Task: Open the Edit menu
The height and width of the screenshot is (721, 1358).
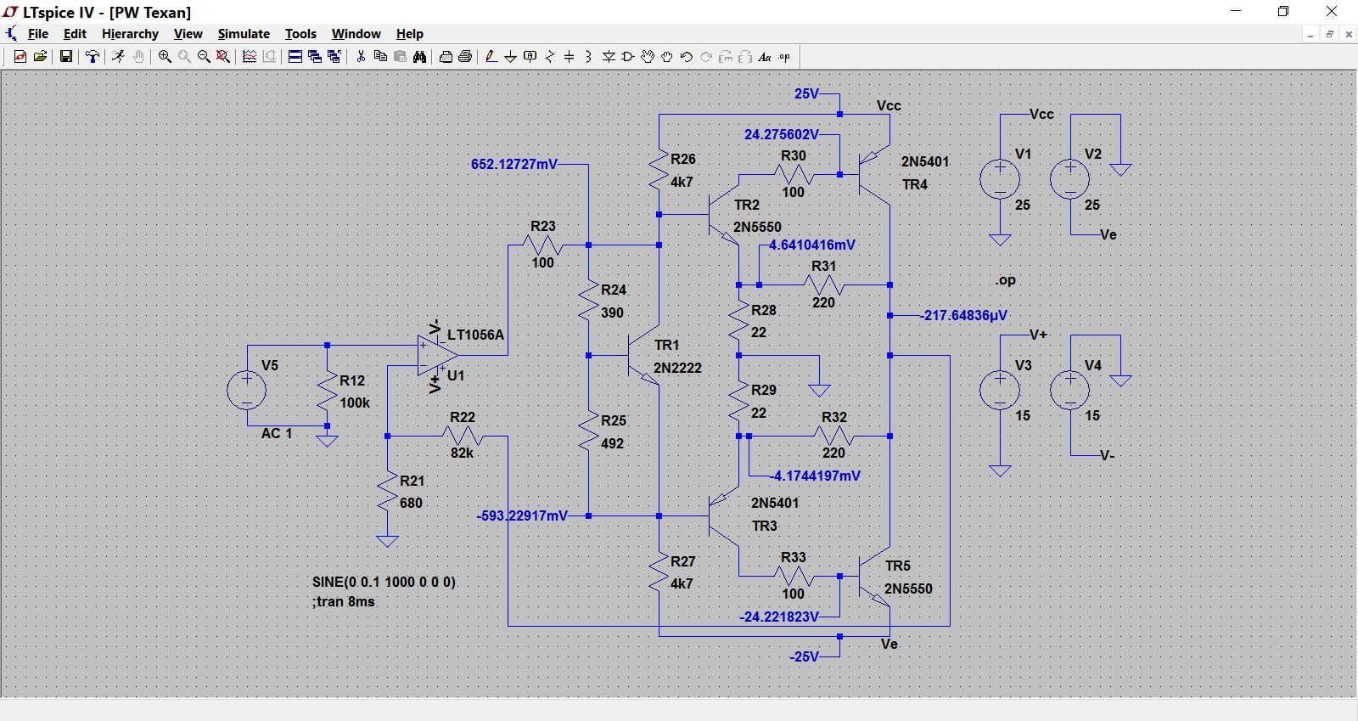Action: [x=75, y=34]
